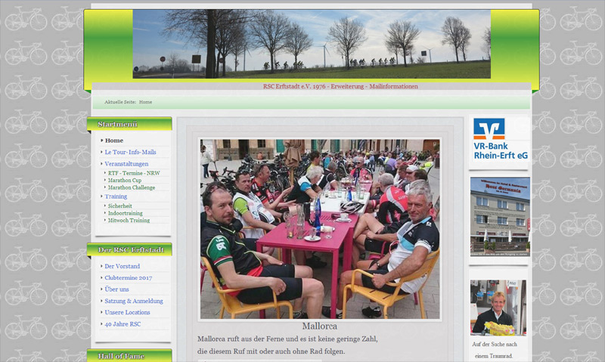
Task: Open Der Vorstand page
Action: coord(122,266)
